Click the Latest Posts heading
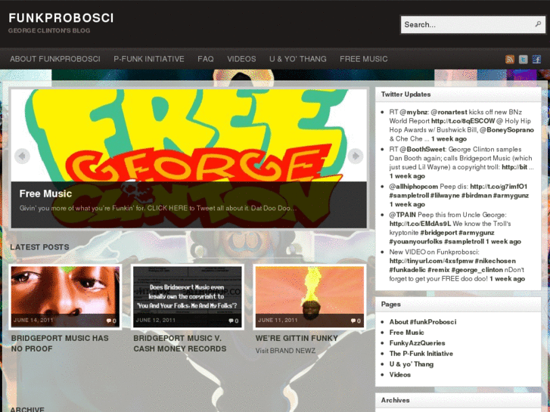The image size is (550, 412). [39, 247]
